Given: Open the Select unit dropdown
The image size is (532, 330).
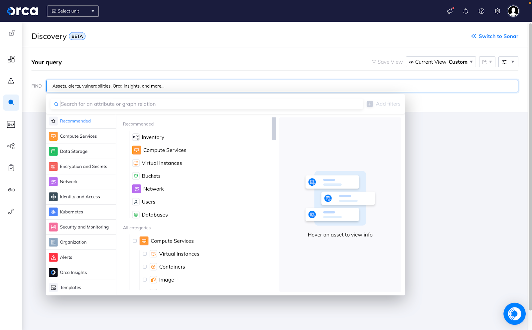Looking at the screenshot, I should tap(72, 11).
